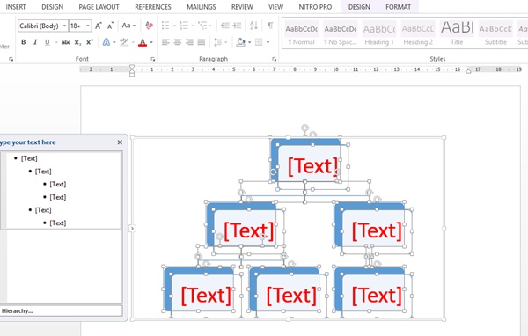The width and height of the screenshot is (528, 336).
Task: Open Font dialog launcher
Action: tap(153, 59)
